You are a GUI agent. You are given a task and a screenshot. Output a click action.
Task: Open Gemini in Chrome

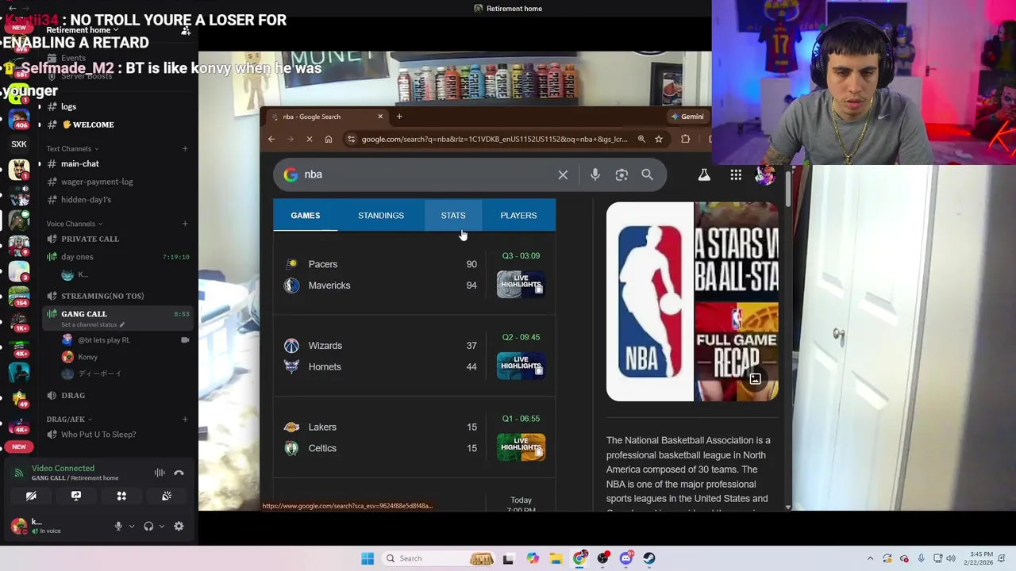[687, 117]
